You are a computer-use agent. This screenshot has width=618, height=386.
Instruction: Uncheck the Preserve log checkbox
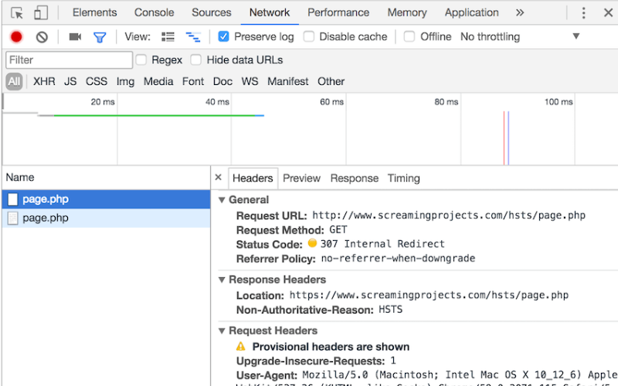[x=224, y=37]
